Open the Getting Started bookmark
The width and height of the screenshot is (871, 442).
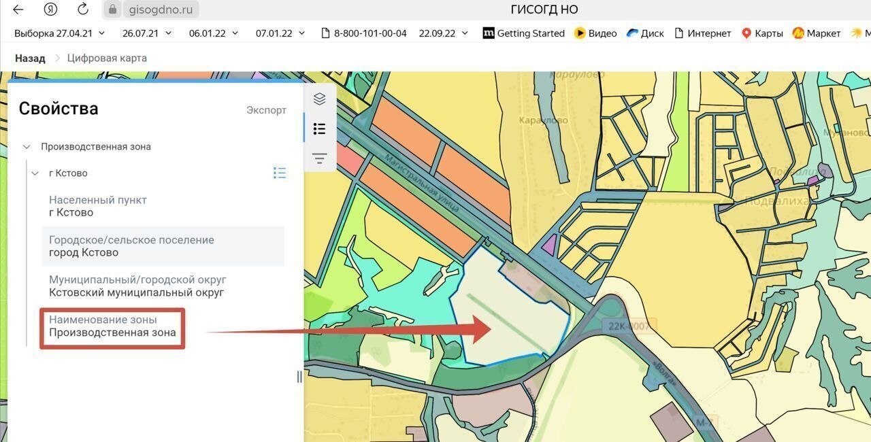(x=523, y=33)
